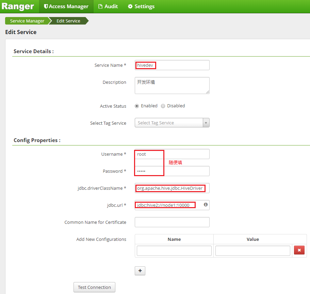The image size is (310, 294).
Task: Click the Settings gear icon
Action: [130, 6]
